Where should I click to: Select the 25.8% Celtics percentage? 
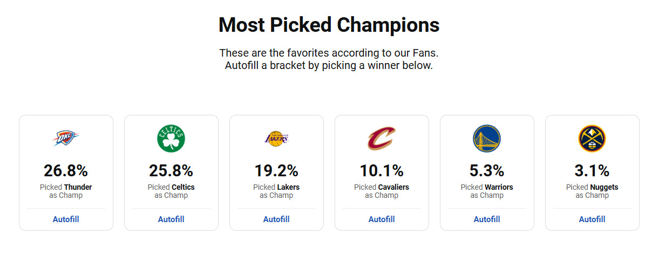click(x=171, y=171)
